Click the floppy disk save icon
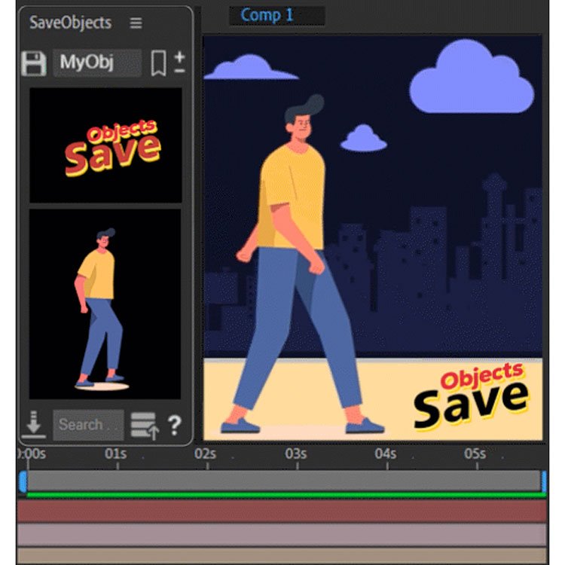This screenshot has height=565, width=565. (33, 63)
